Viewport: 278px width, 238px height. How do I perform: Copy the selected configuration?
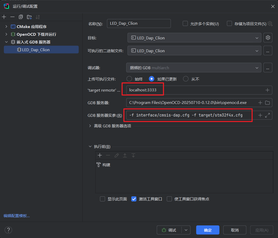click(x=21, y=17)
